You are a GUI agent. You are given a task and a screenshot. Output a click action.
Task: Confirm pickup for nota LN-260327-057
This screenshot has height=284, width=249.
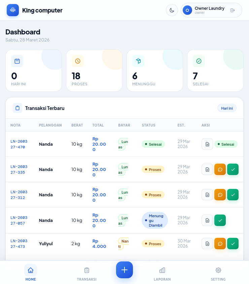[x=220, y=220]
